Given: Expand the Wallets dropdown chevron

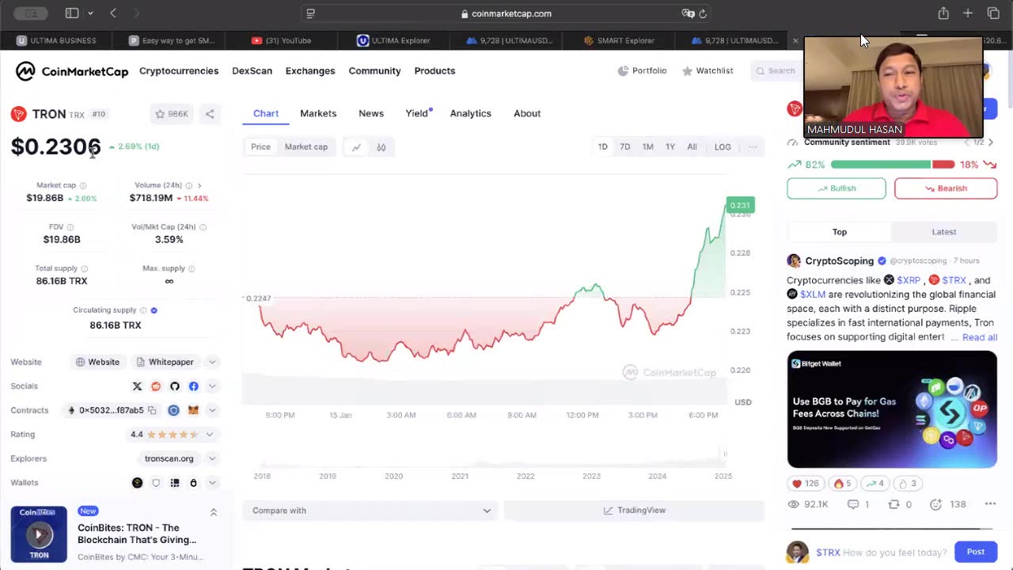Looking at the screenshot, I should coord(212,483).
